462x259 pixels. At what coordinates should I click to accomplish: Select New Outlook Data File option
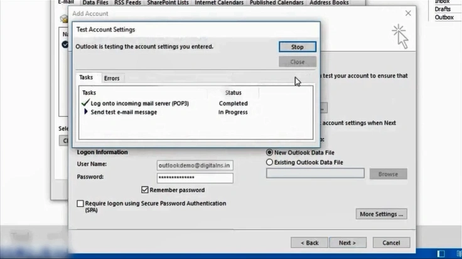click(x=269, y=152)
